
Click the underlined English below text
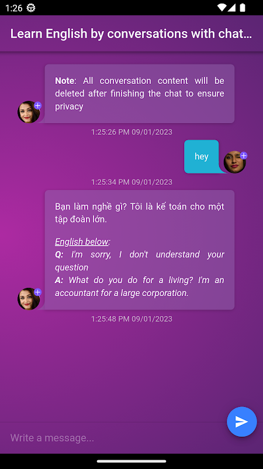point(81,242)
